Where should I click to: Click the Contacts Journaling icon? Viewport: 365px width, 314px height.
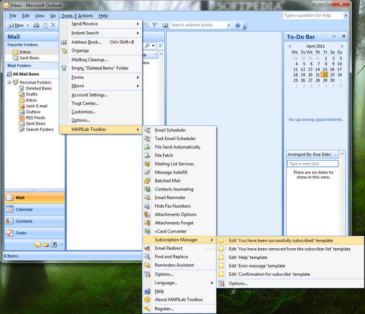pos(147,189)
